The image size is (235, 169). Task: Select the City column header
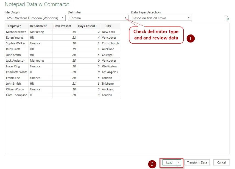(110, 26)
